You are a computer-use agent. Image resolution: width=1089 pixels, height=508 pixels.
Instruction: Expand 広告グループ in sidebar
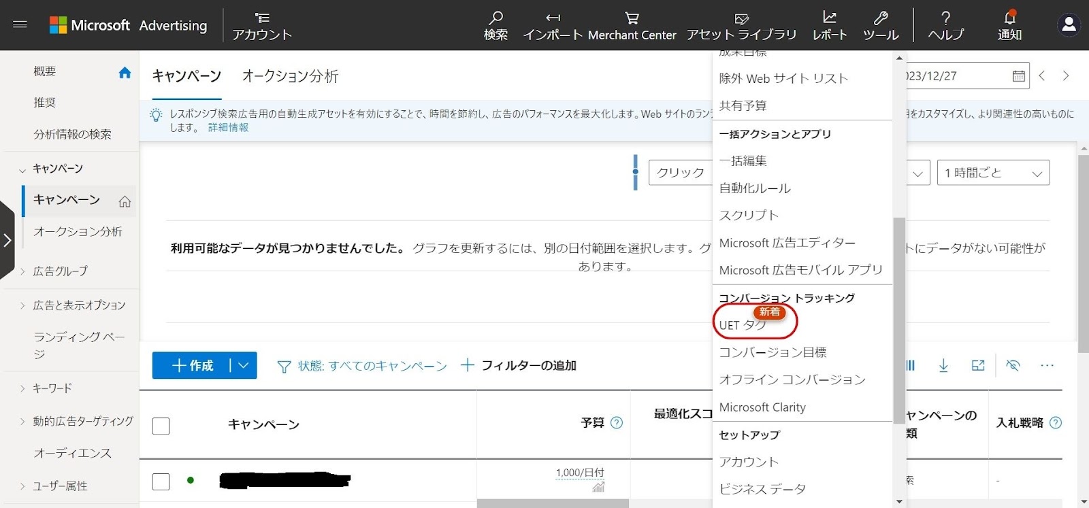[x=22, y=271]
